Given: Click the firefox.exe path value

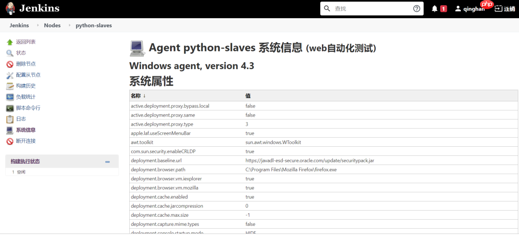Looking at the screenshot, I should [x=291, y=169].
